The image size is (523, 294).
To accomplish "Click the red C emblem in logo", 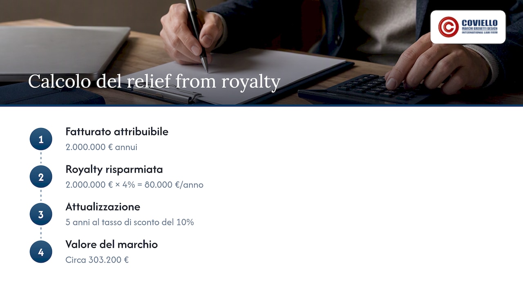I will (448, 27).
